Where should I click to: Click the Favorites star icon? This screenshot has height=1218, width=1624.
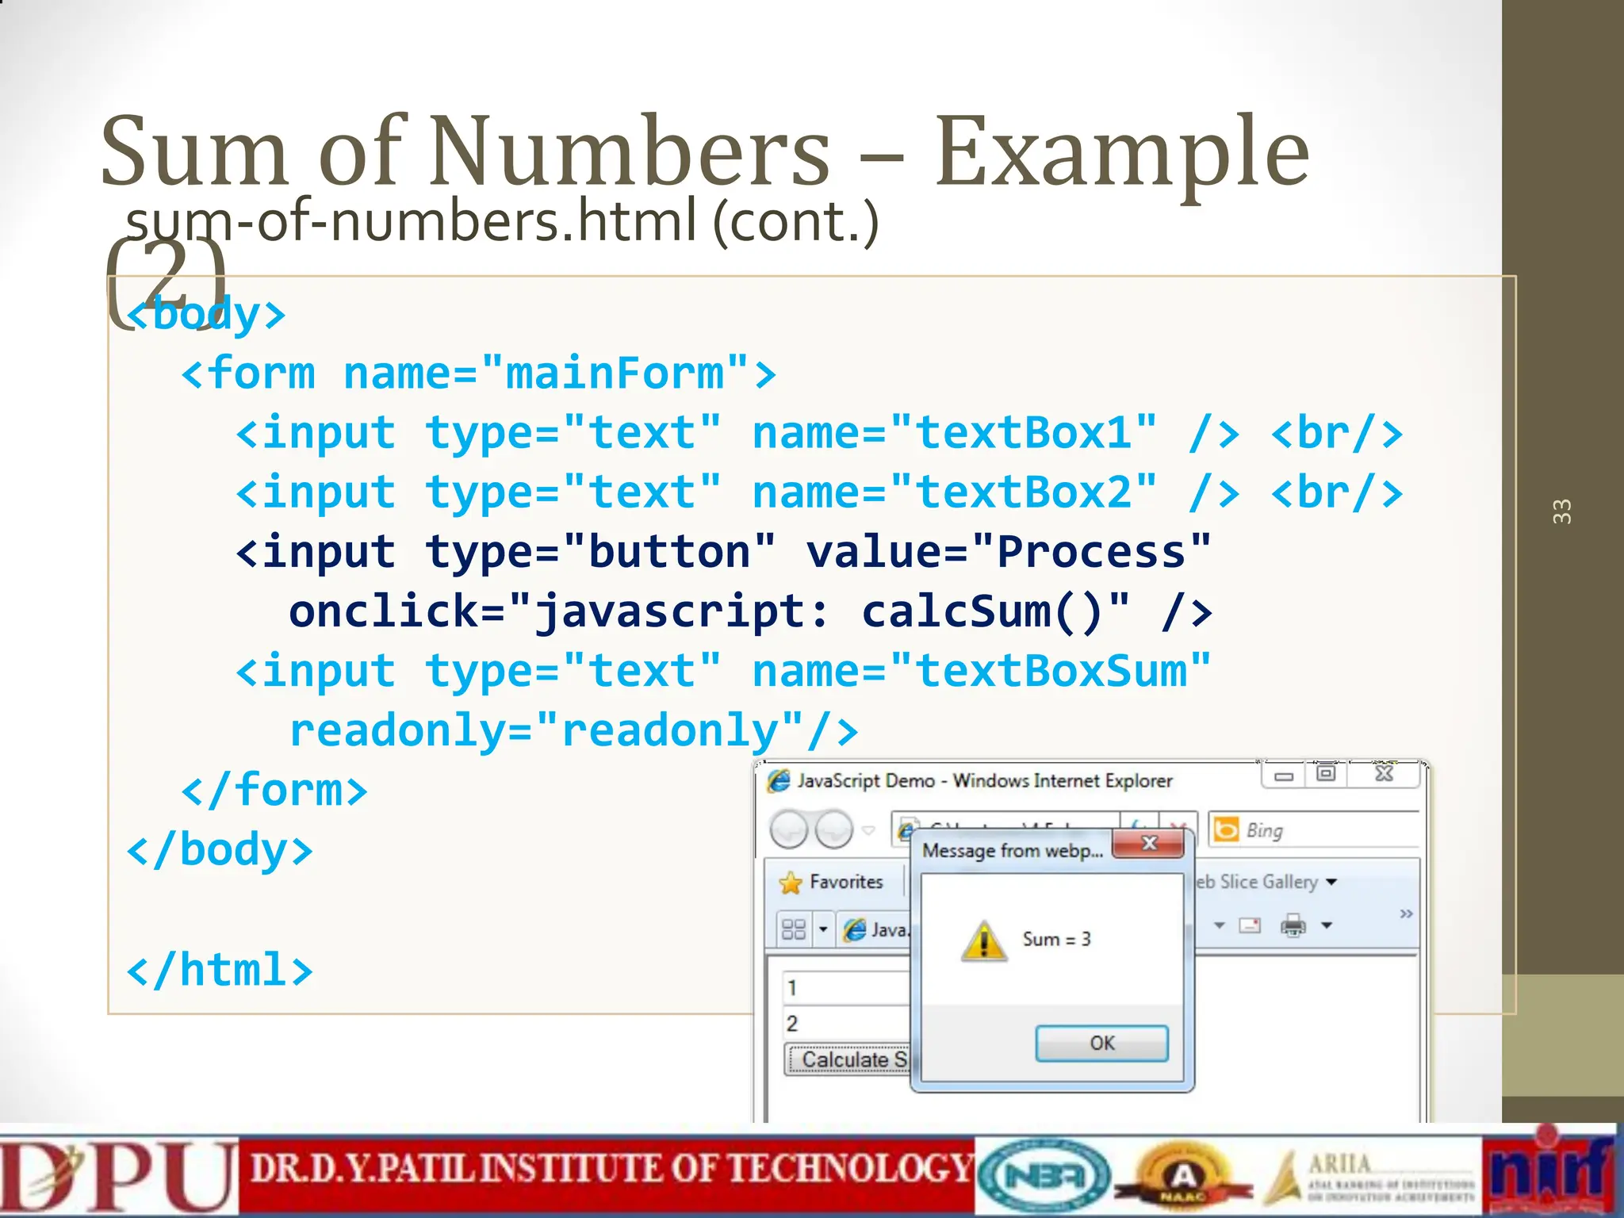tap(791, 883)
